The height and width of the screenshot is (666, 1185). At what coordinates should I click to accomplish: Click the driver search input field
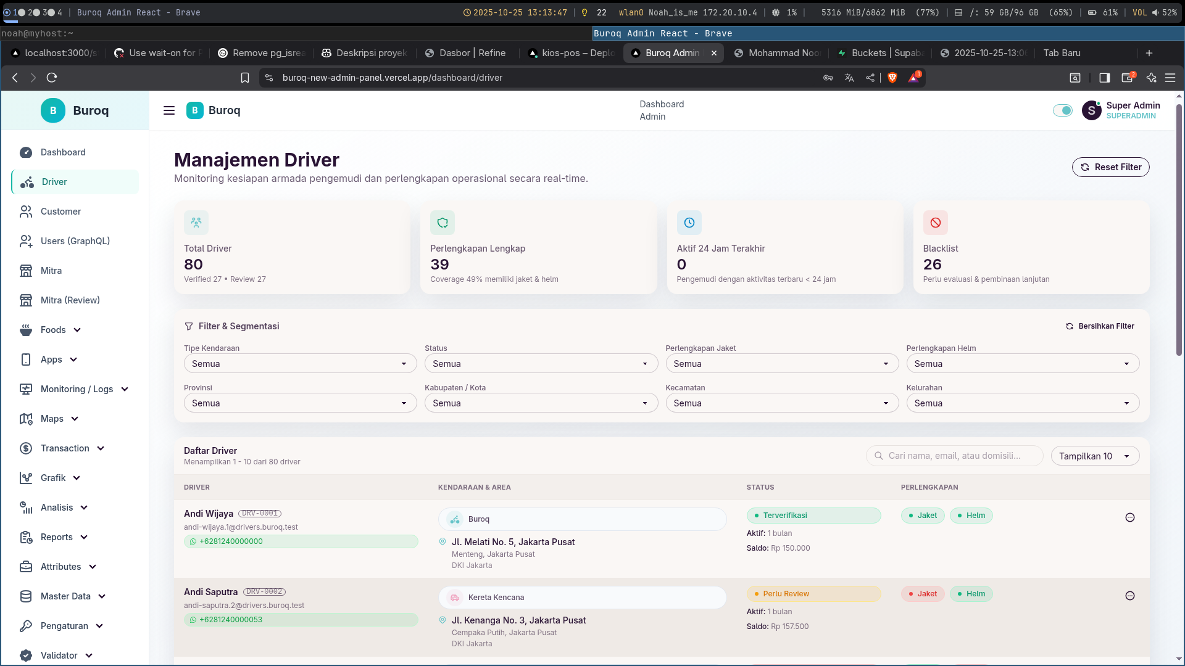coord(954,456)
